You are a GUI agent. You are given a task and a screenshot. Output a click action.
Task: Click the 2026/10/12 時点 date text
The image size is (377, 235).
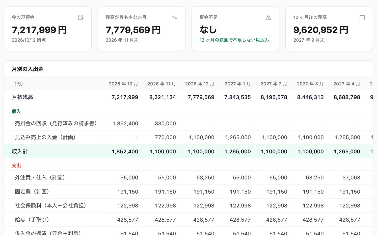(x=29, y=40)
